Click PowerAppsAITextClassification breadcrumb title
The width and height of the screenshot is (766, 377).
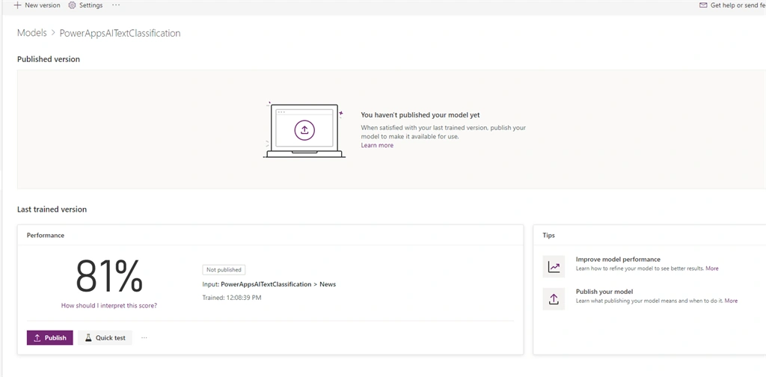[120, 33]
